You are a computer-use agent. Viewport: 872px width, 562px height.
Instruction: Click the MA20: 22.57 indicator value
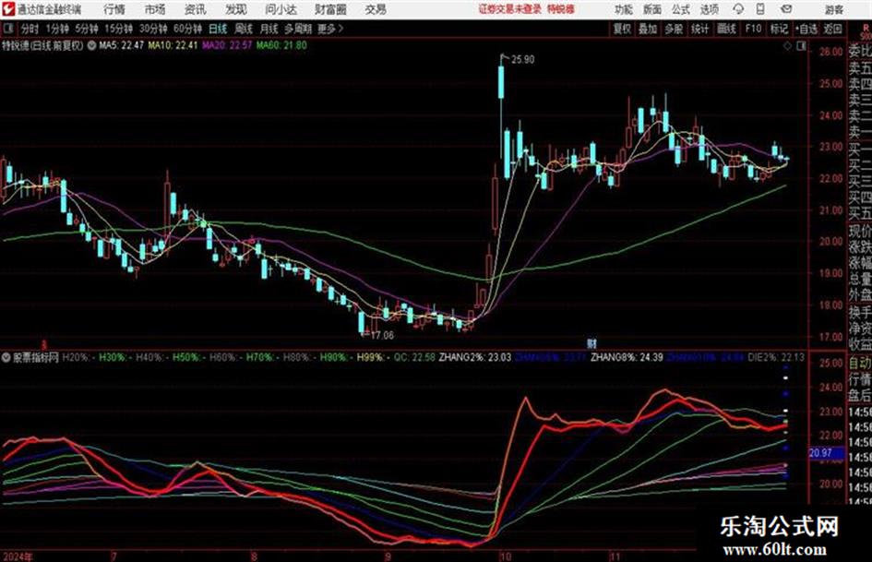[227, 45]
